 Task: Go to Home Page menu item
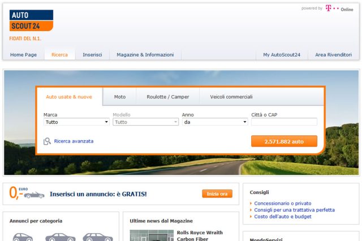(23, 55)
